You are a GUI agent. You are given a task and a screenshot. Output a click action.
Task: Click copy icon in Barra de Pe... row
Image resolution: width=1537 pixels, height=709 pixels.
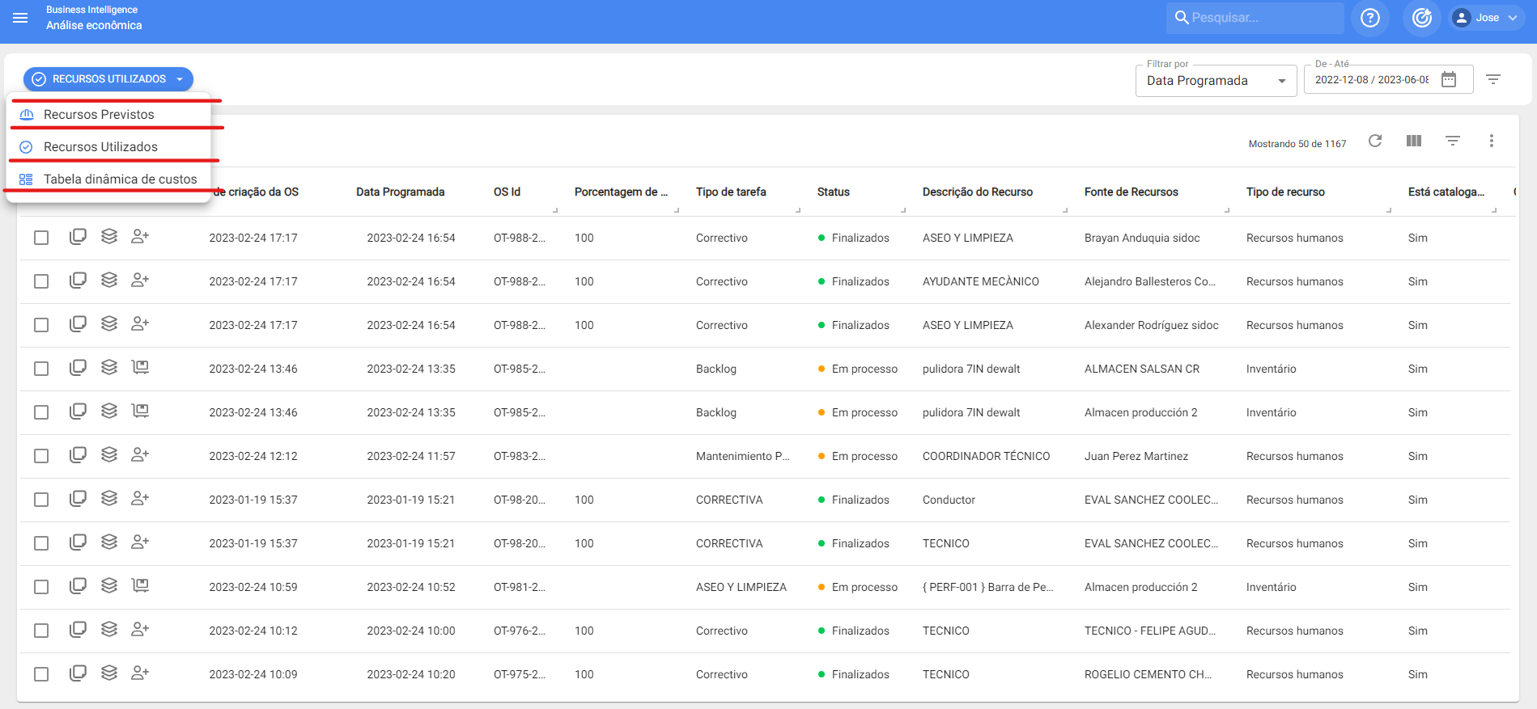pos(78,585)
